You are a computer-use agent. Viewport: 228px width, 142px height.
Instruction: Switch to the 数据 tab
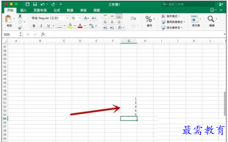(70, 10)
